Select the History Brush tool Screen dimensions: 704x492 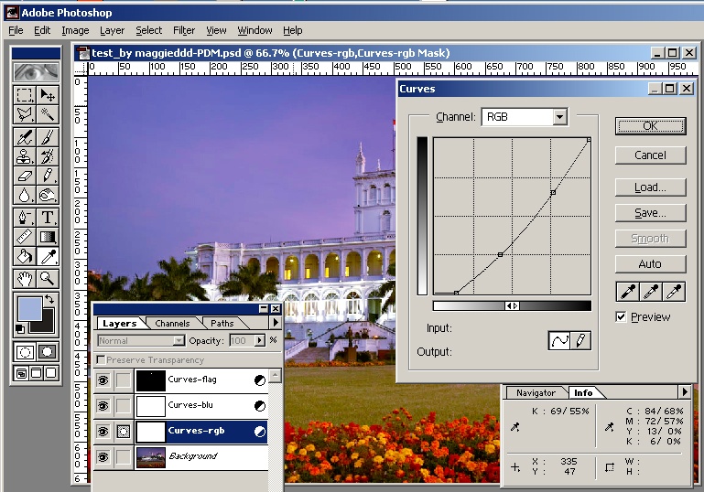pyautogui.click(x=47, y=156)
